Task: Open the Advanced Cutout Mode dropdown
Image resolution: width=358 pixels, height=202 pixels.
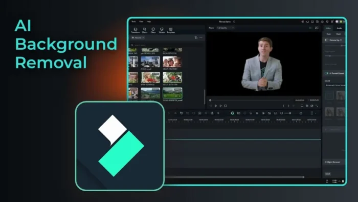Action: point(334,85)
